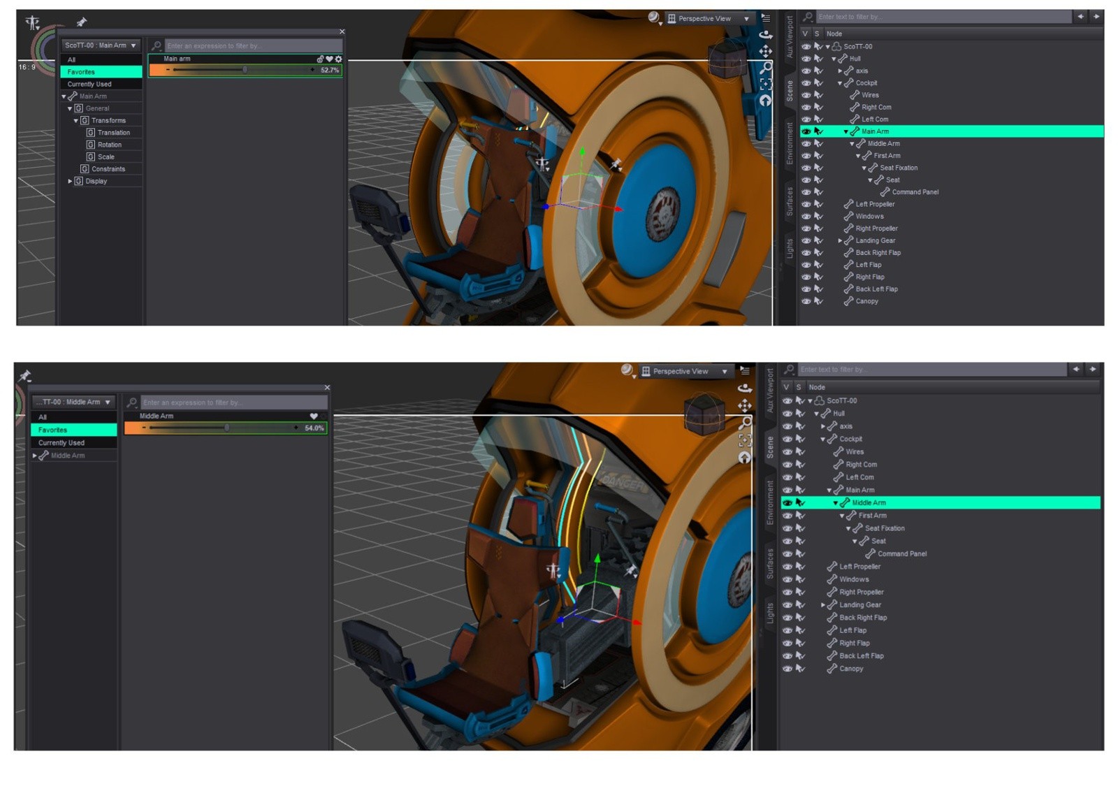Toggle selectable arrow for Hull in top scene
This screenshot has width=1118, height=791.
point(818,59)
